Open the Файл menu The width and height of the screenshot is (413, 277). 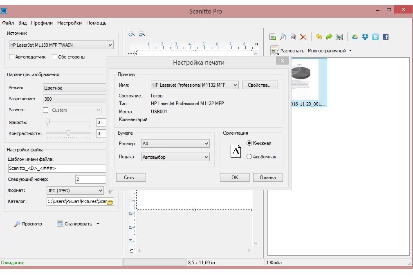(8, 23)
